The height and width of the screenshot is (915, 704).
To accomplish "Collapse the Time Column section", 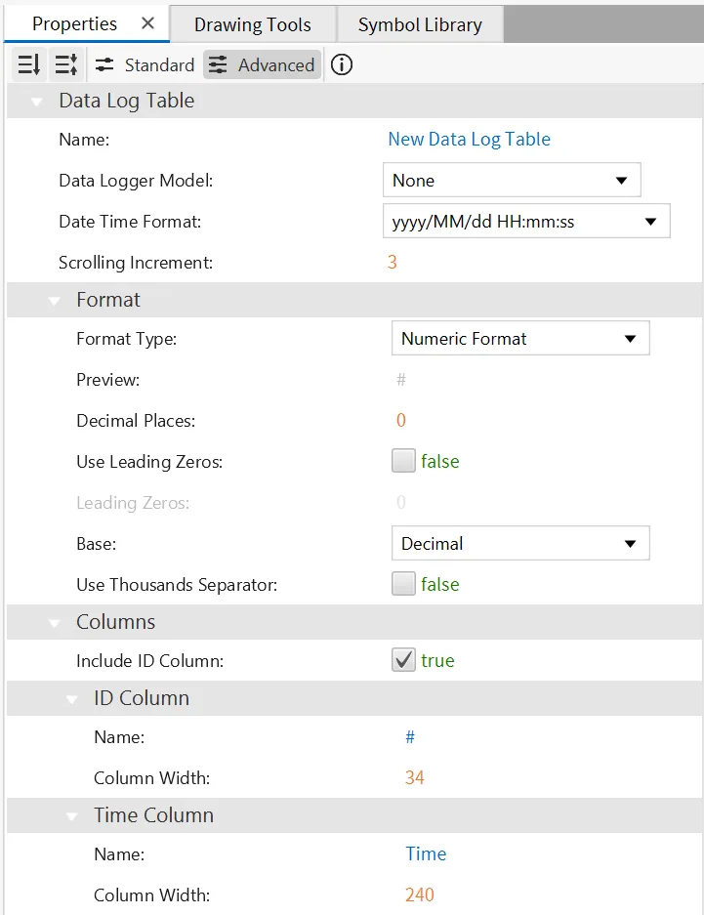I will [x=72, y=816].
